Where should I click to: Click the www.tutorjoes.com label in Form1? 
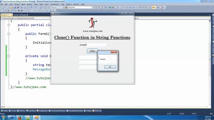[93, 31]
